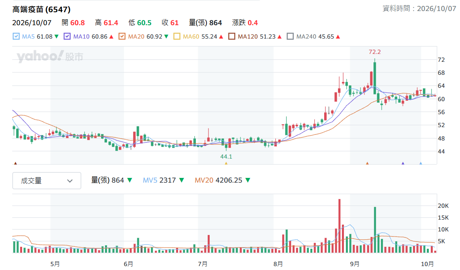Click the yellow triangle marker below 44.1
460x270 pixels.
pos(226,163)
